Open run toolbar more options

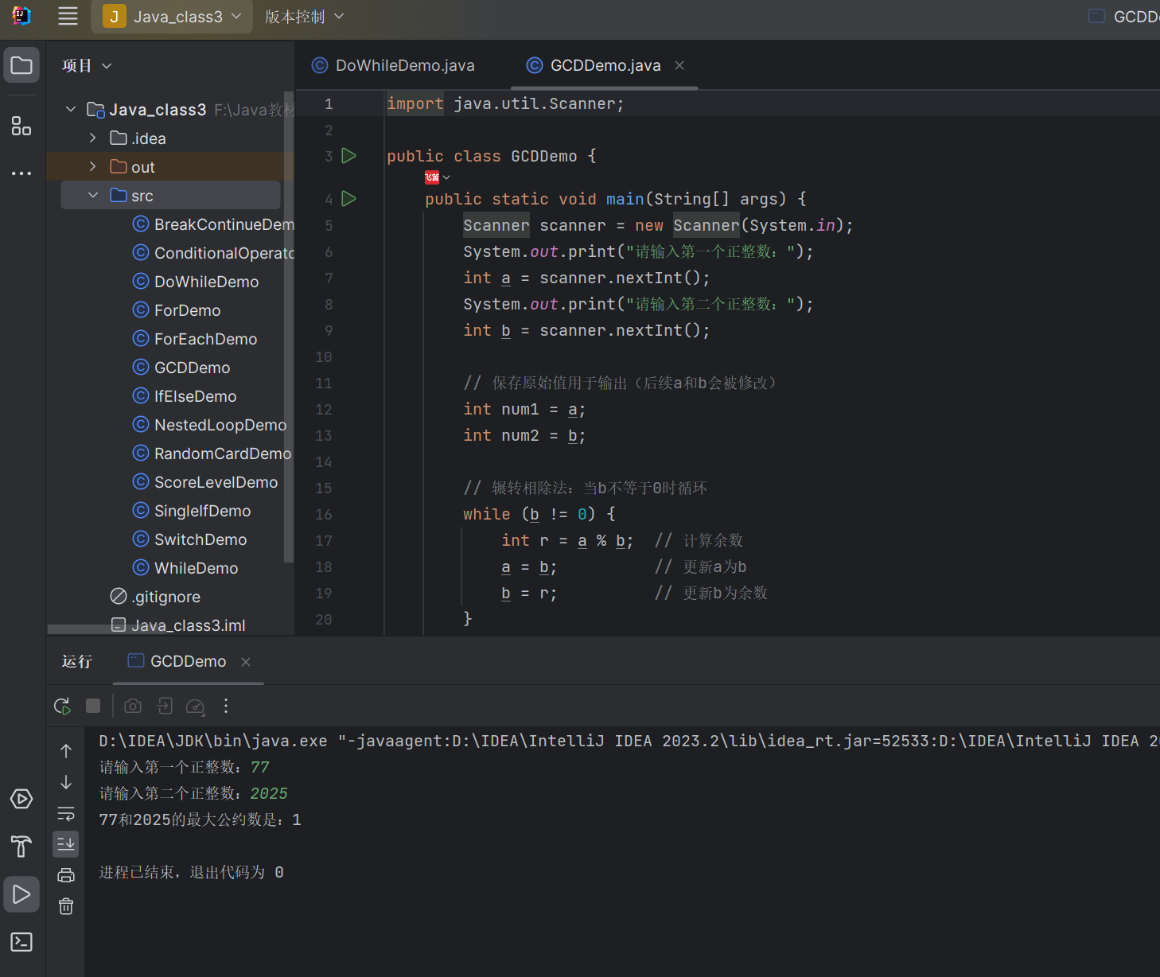coord(226,706)
